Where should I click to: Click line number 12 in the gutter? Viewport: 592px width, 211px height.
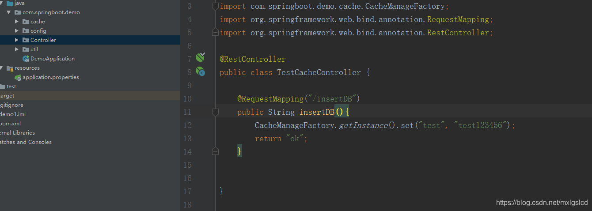click(187, 125)
